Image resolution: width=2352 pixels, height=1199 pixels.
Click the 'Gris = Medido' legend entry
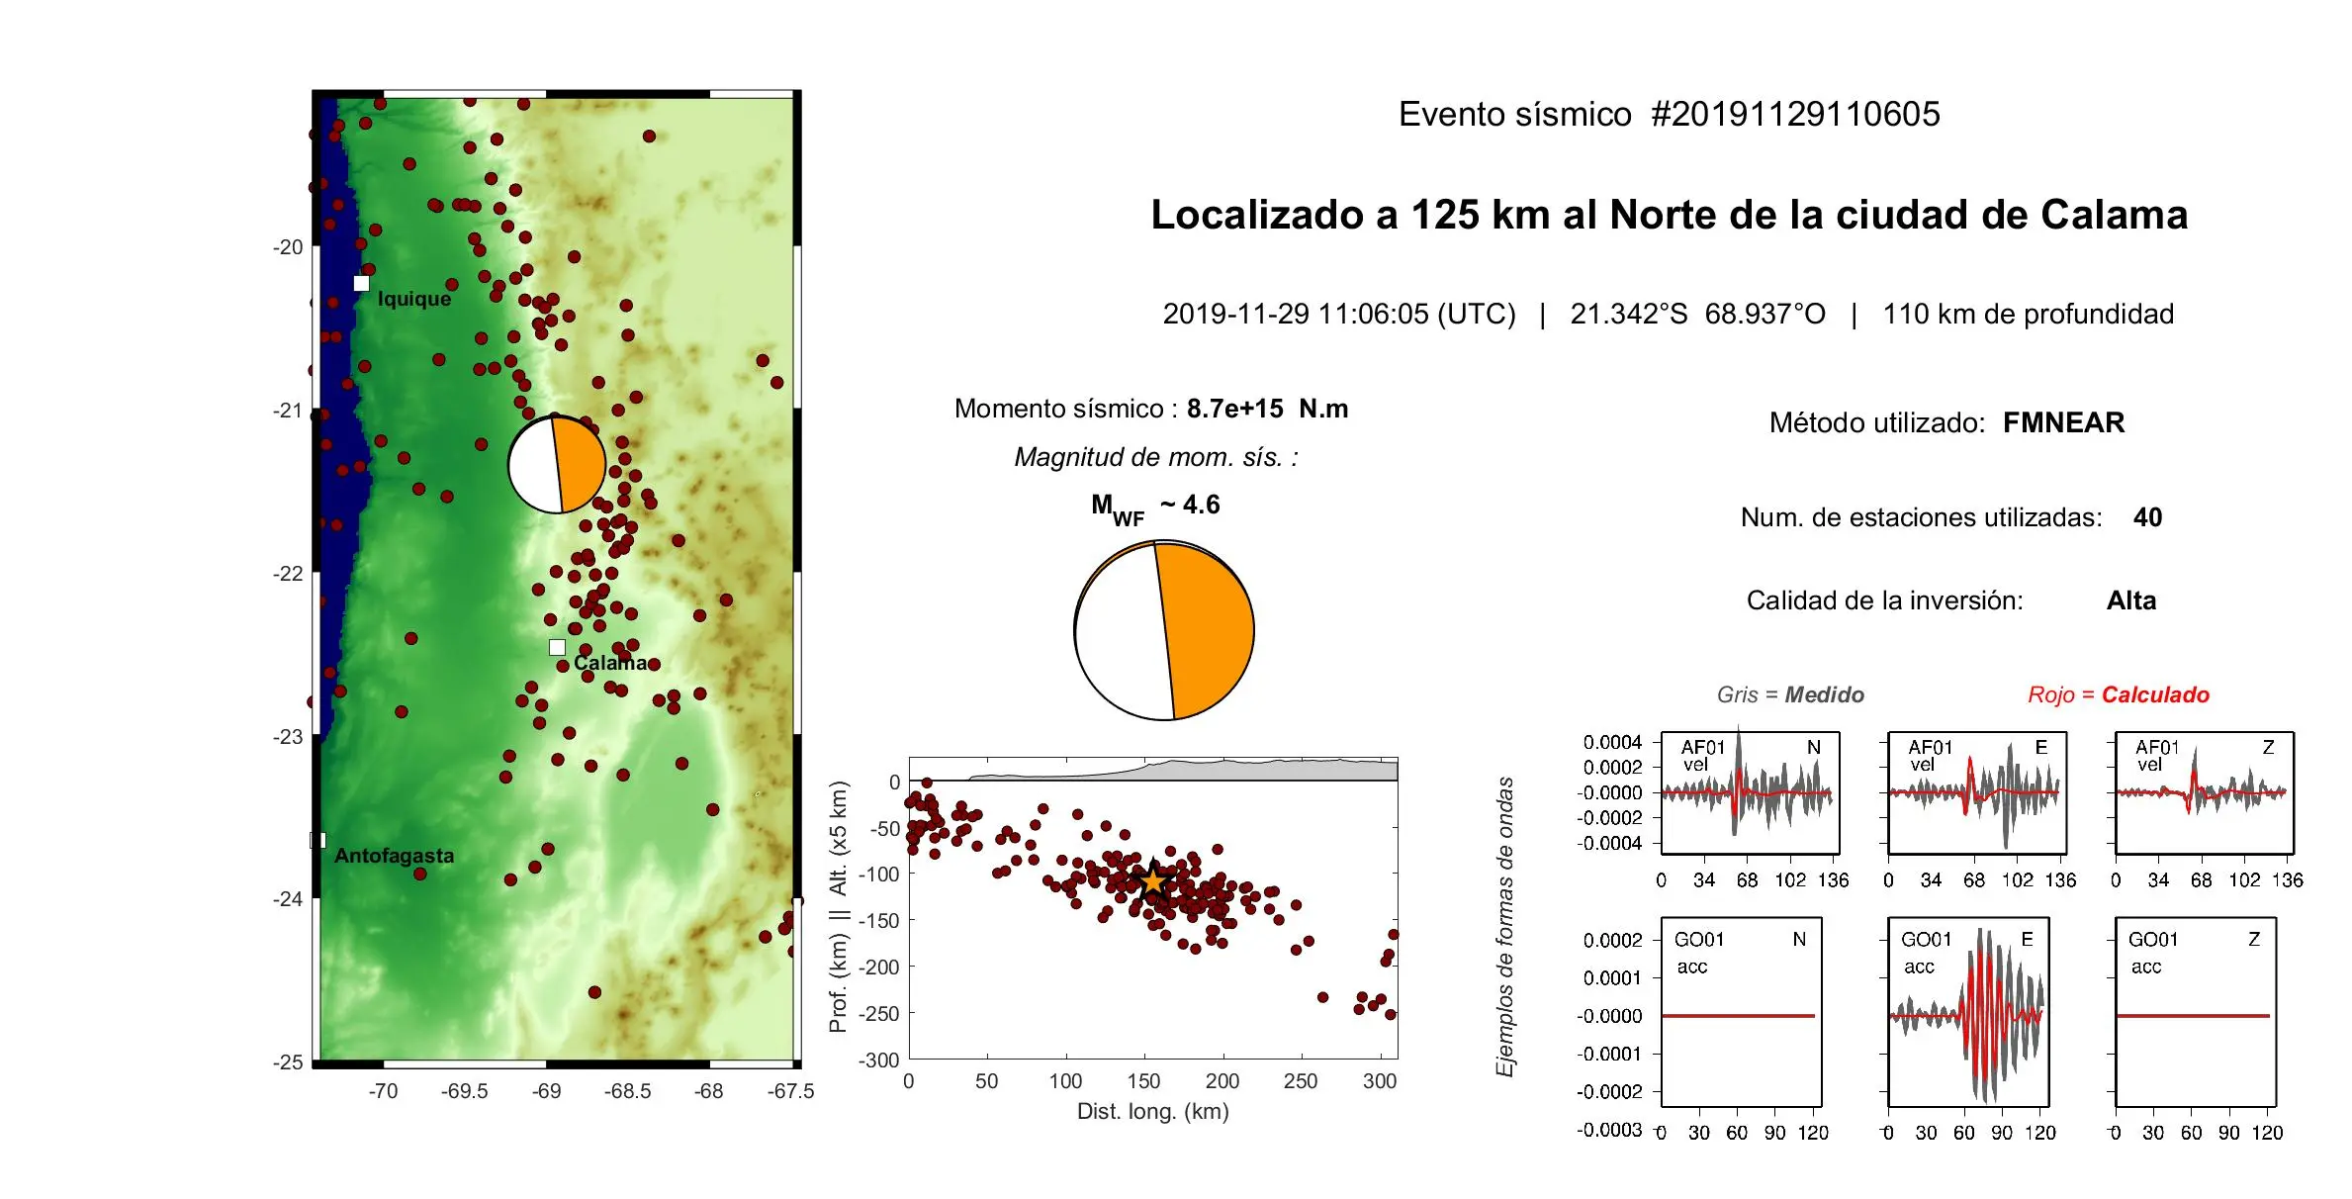[x=1790, y=694]
